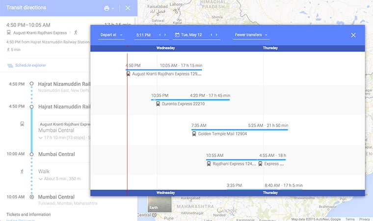Screen dimensions: 373x221
Task: Open the Terms link on map
Action: pyautogui.click(x=350, y=219)
